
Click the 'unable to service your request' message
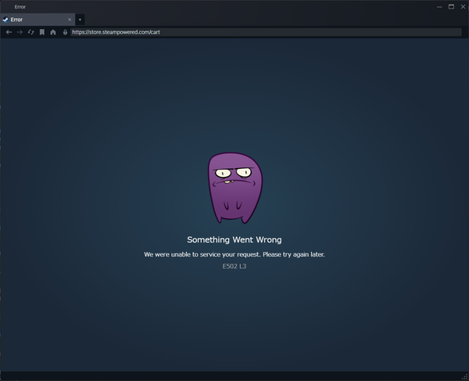pos(234,254)
